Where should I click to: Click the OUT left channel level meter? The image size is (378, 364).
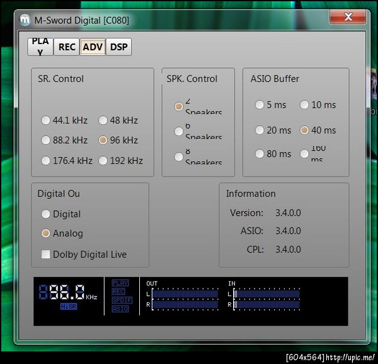pyautogui.click(x=185, y=294)
